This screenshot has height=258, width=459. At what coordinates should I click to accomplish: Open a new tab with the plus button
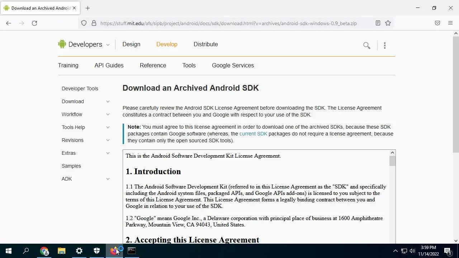point(88,8)
